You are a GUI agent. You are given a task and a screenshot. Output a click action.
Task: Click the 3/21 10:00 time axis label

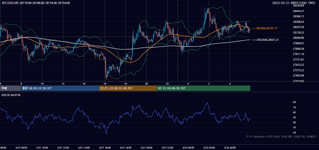42,148
